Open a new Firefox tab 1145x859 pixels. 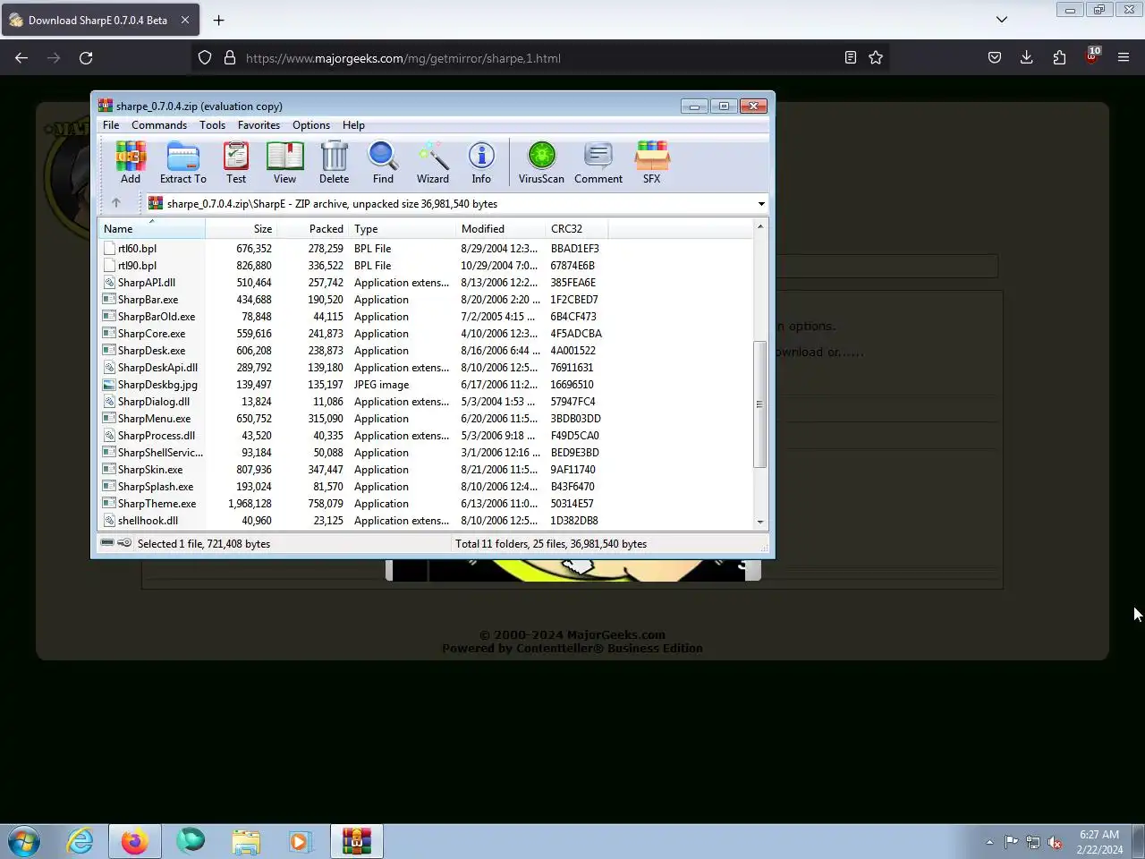pyautogui.click(x=218, y=20)
